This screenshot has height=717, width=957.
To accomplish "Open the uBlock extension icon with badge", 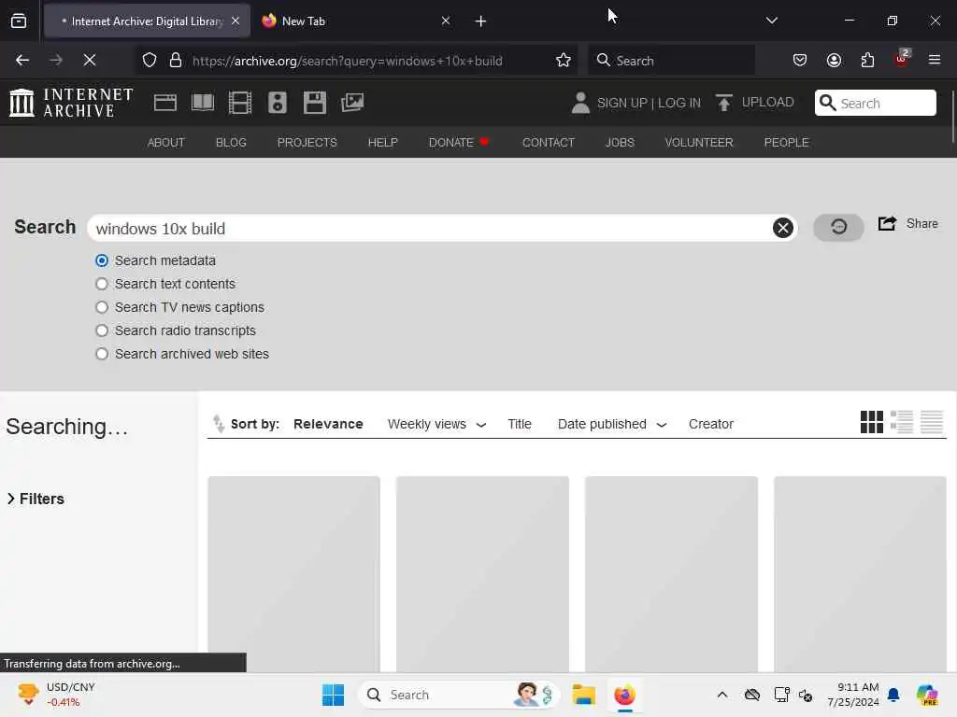I will click(902, 59).
